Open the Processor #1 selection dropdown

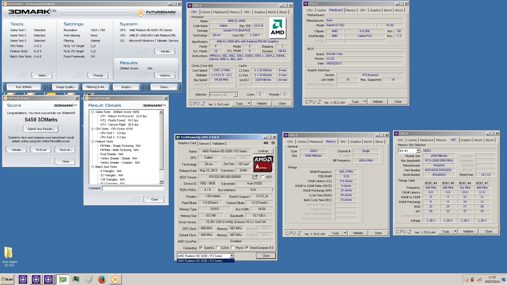235,94
